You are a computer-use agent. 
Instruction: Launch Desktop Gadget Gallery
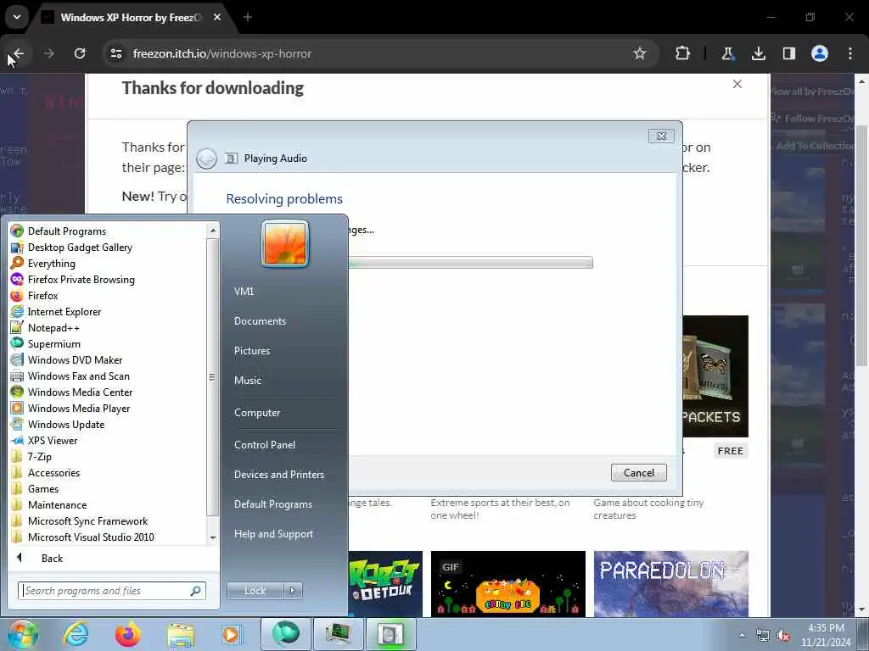pos(80,247)
